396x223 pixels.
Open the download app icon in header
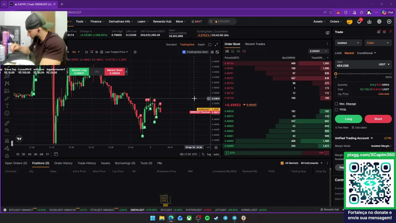(x=369, y=22)
